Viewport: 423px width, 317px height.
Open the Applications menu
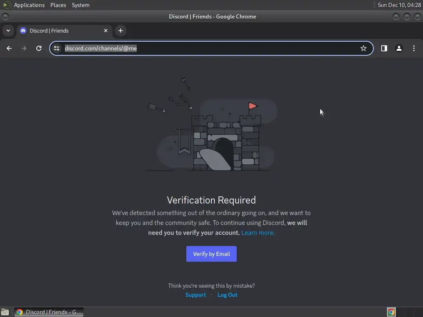click(29, 5)
